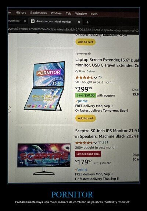
Task: Expand the rating dropdown next to 73 reviews
Action: click(x=96, y=78)
